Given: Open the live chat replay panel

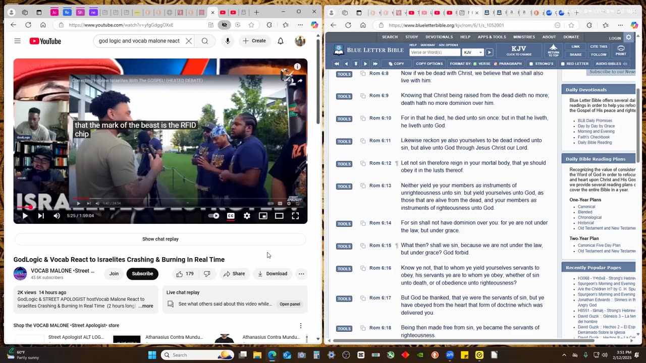Looking at the screenshot, I should click(290, 304).
